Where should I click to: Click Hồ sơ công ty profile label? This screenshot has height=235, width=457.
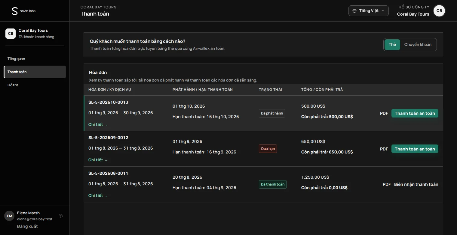click(x=414, y=7)
